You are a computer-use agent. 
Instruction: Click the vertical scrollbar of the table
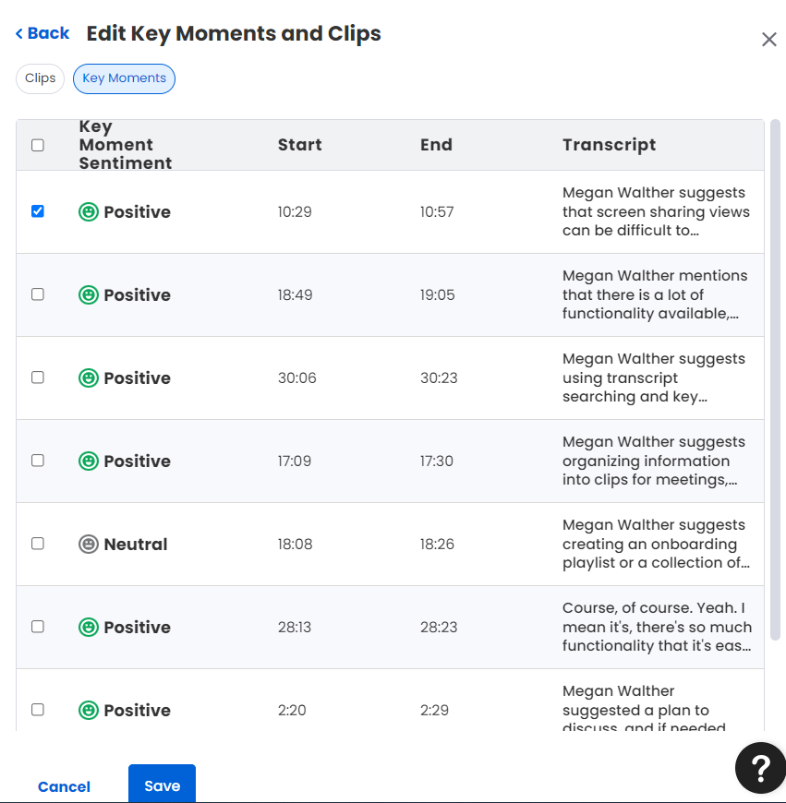(x=775, y=379)
